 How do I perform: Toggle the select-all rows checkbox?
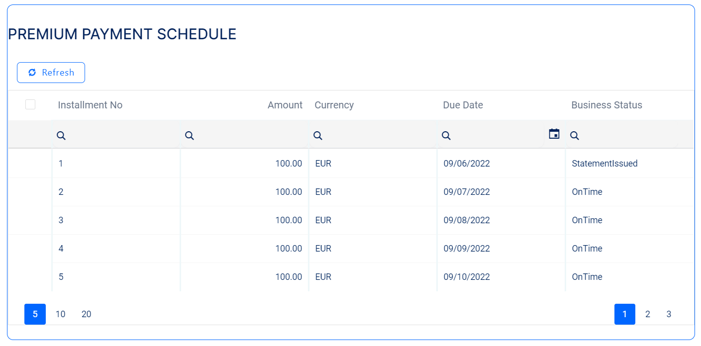point(30,104)
